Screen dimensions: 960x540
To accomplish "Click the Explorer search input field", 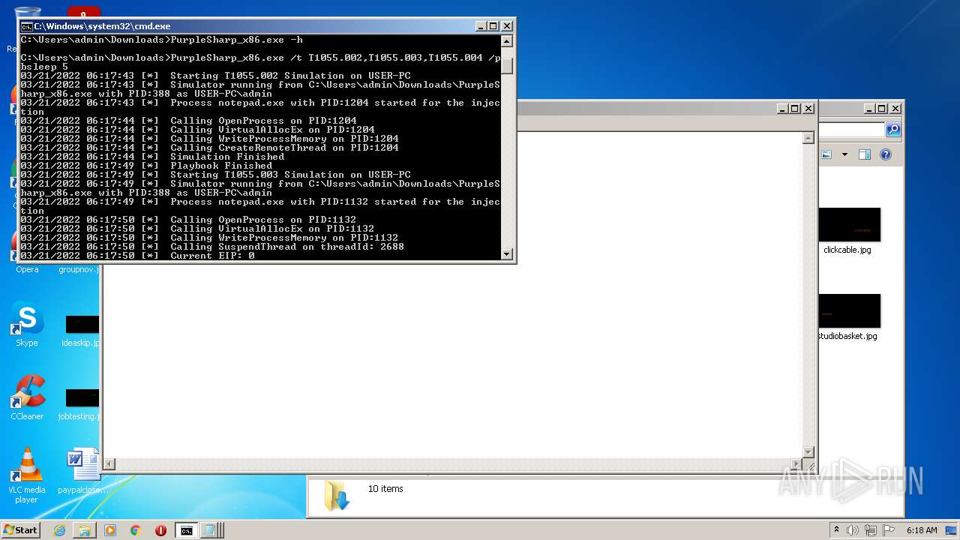I will (852, 130).
